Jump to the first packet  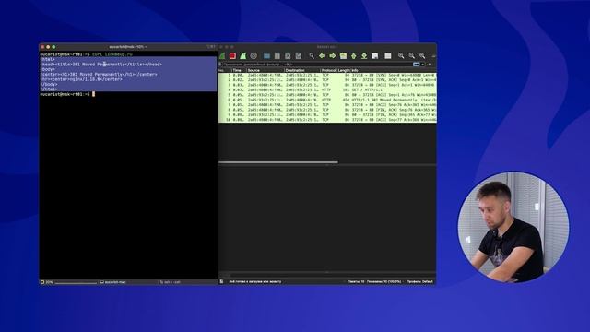point(354,55)
